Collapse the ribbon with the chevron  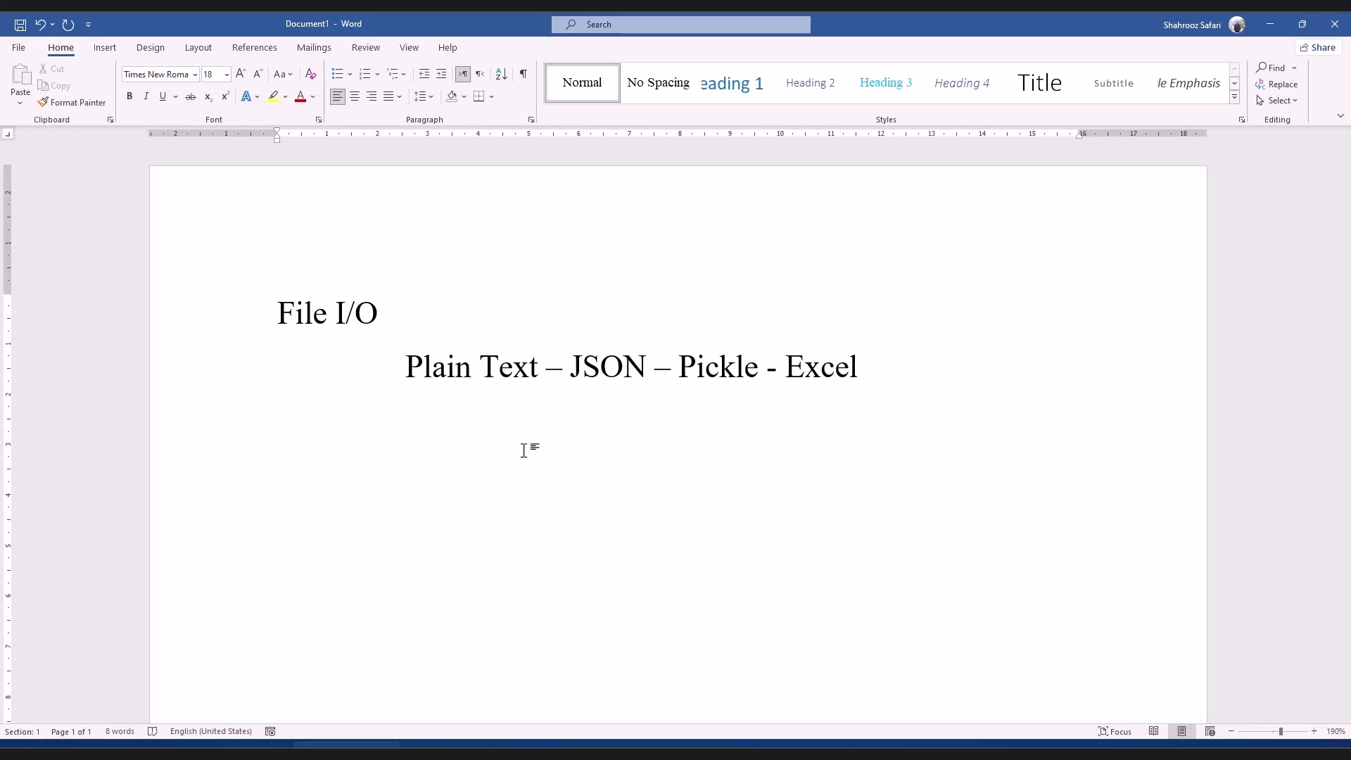click(1340, 115)
